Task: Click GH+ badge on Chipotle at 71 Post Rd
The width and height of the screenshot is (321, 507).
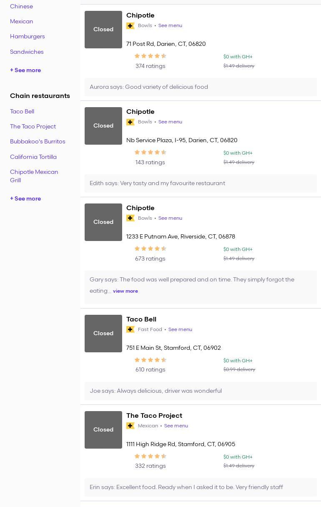Action: click(130, 26)
